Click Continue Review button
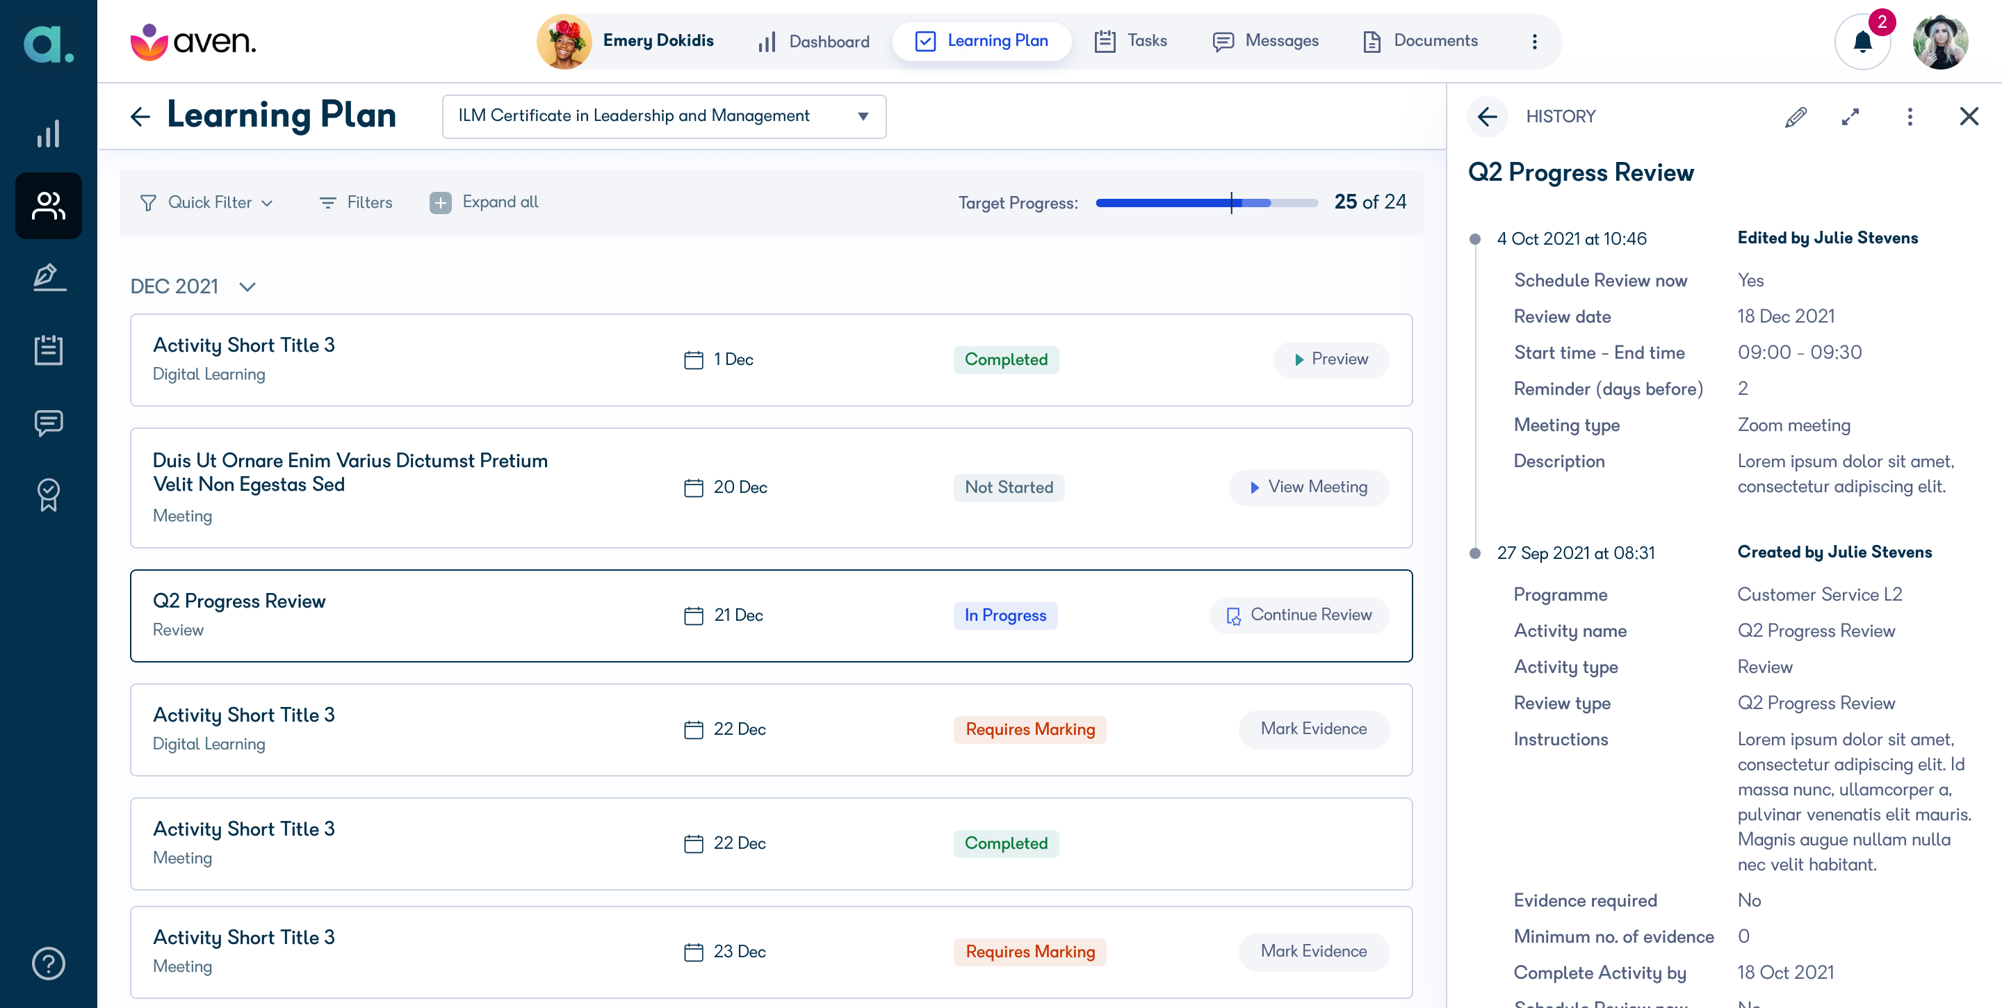The width and height of the screenshot is (2002, 1008). 1299,615
